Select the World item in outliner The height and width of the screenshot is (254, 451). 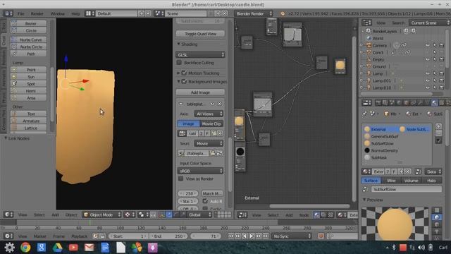tap(378, 38)
